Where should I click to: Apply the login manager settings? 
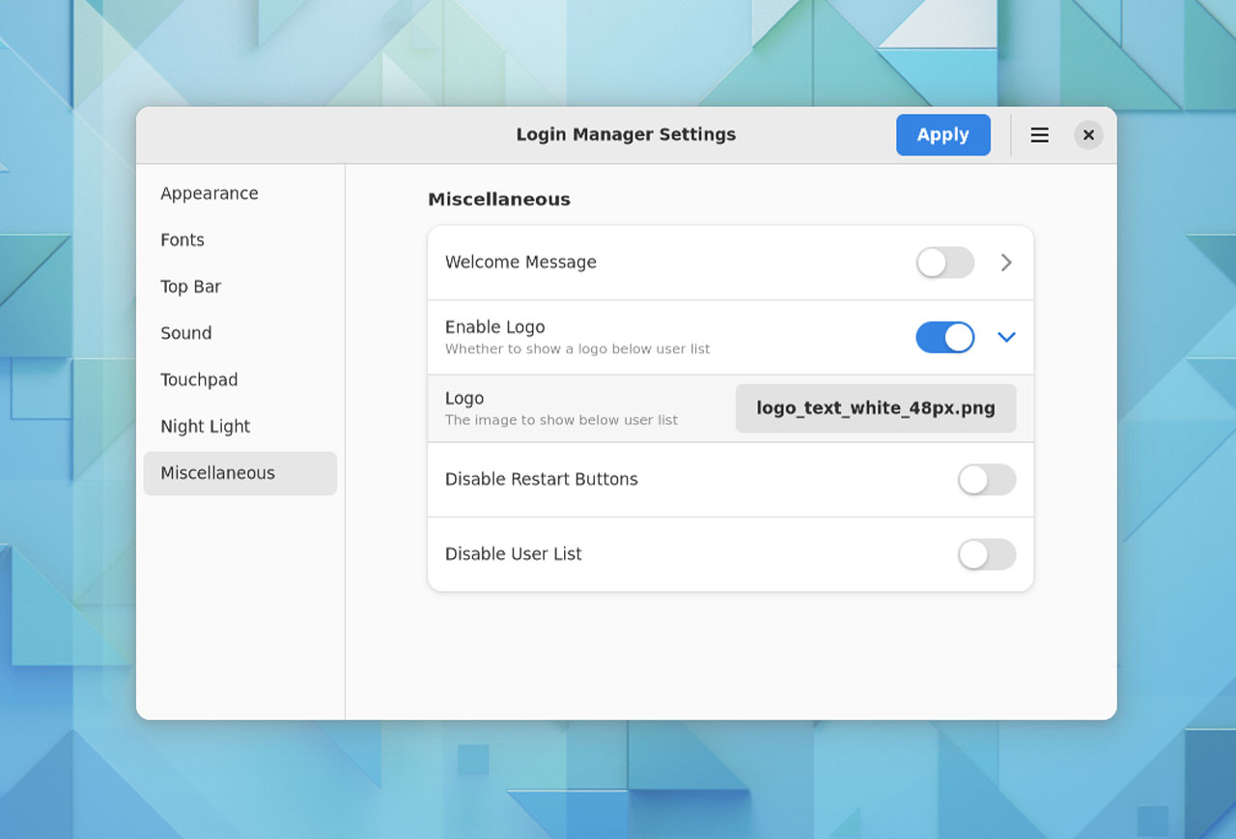pos(943,135)
